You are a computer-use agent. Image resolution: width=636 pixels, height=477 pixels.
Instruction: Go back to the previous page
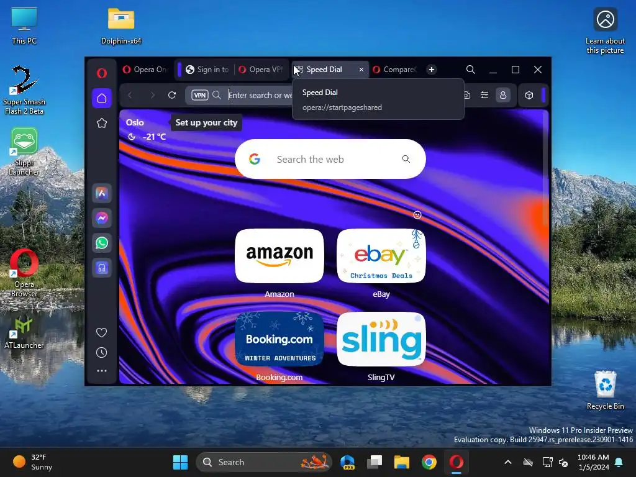tap(130, 95)
